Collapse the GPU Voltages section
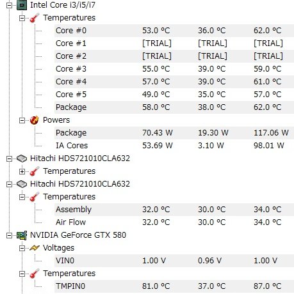The width and height of the screenshot is (294, 294). click(22, 248)
